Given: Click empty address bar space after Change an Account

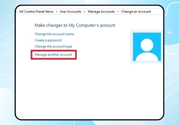Looking at the screenshot, I should tap(157, 12).
